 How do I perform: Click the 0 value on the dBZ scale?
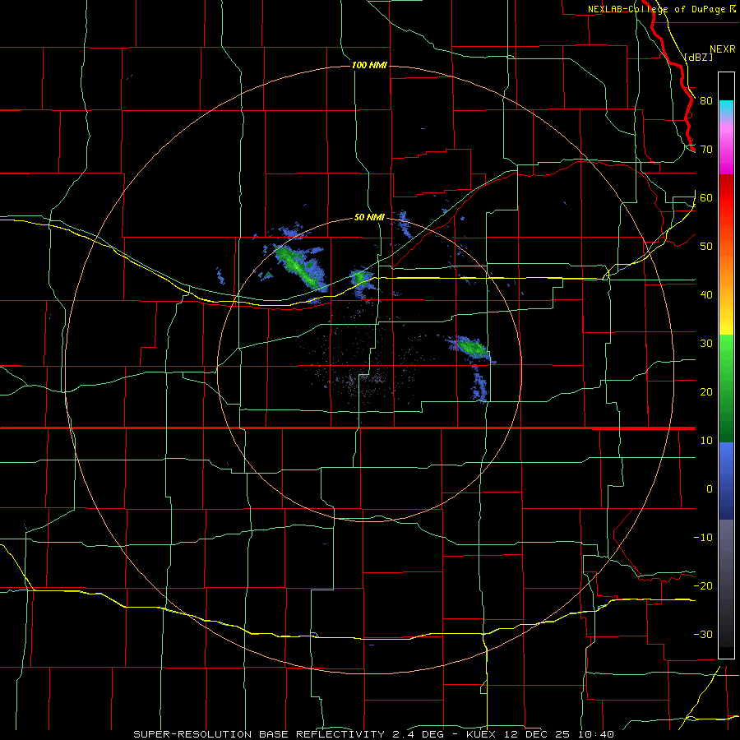(710, 489)
